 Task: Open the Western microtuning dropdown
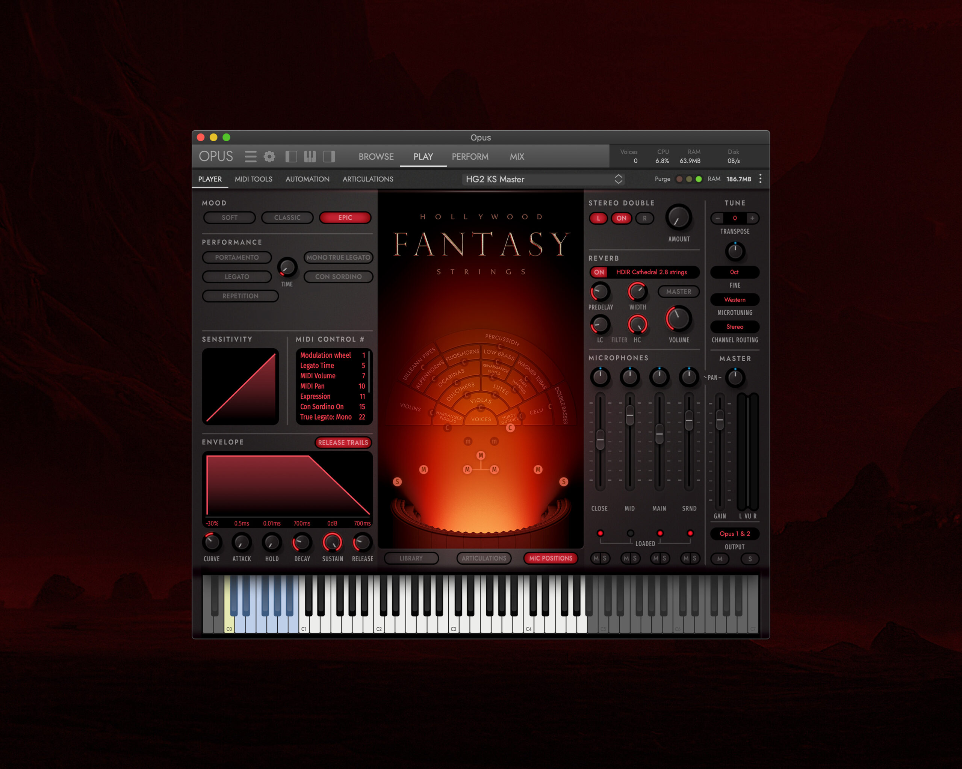point(734,300)
